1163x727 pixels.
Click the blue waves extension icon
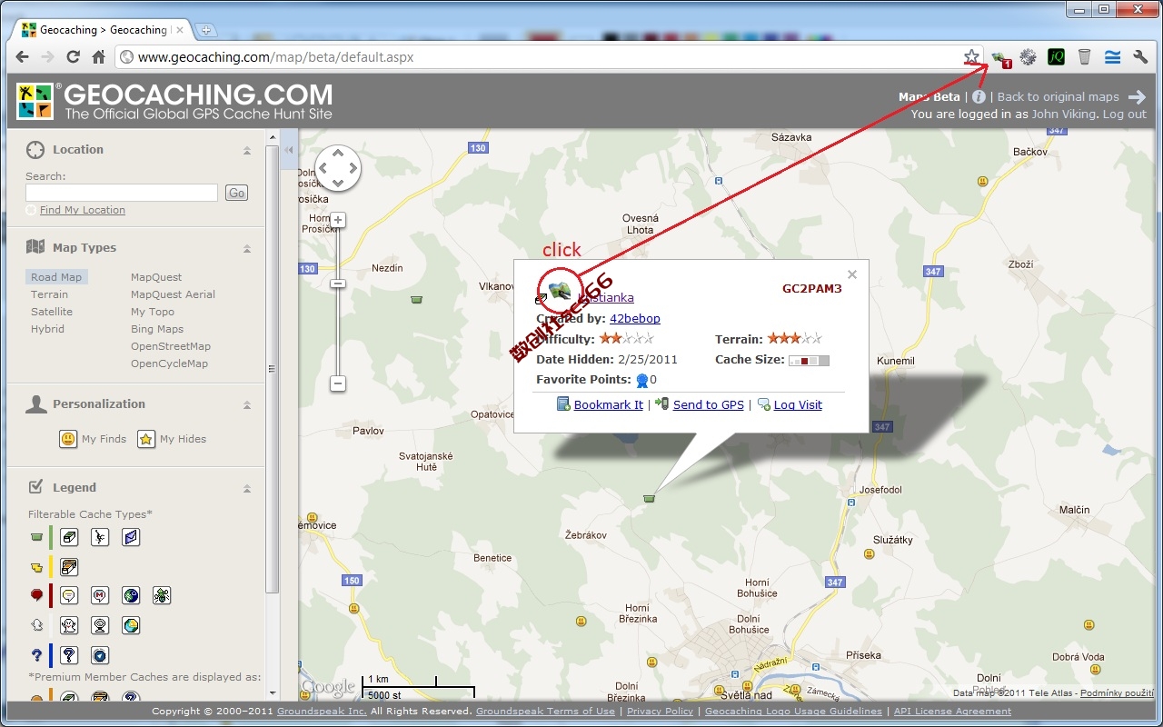coord(1112,57)
